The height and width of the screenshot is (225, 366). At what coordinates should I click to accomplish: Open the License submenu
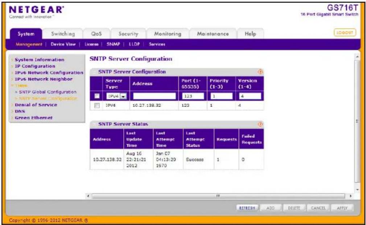pyautogui.click(x=91, y=44)
